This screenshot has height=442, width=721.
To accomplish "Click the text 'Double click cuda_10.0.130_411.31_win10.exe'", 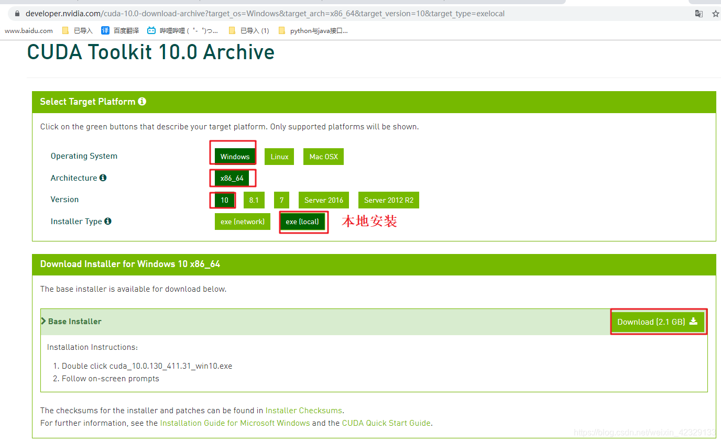I will tap(147, 366).
